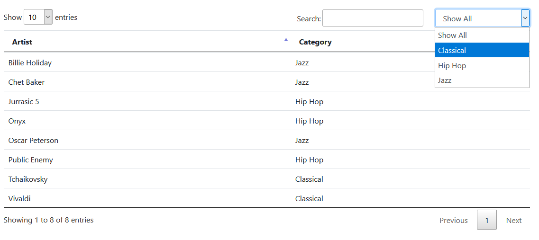This screenshot has height=240, width=539.
Task: Click the 'Showing 1 to 8 of 8 entries' text
Action: pos(48,220)
